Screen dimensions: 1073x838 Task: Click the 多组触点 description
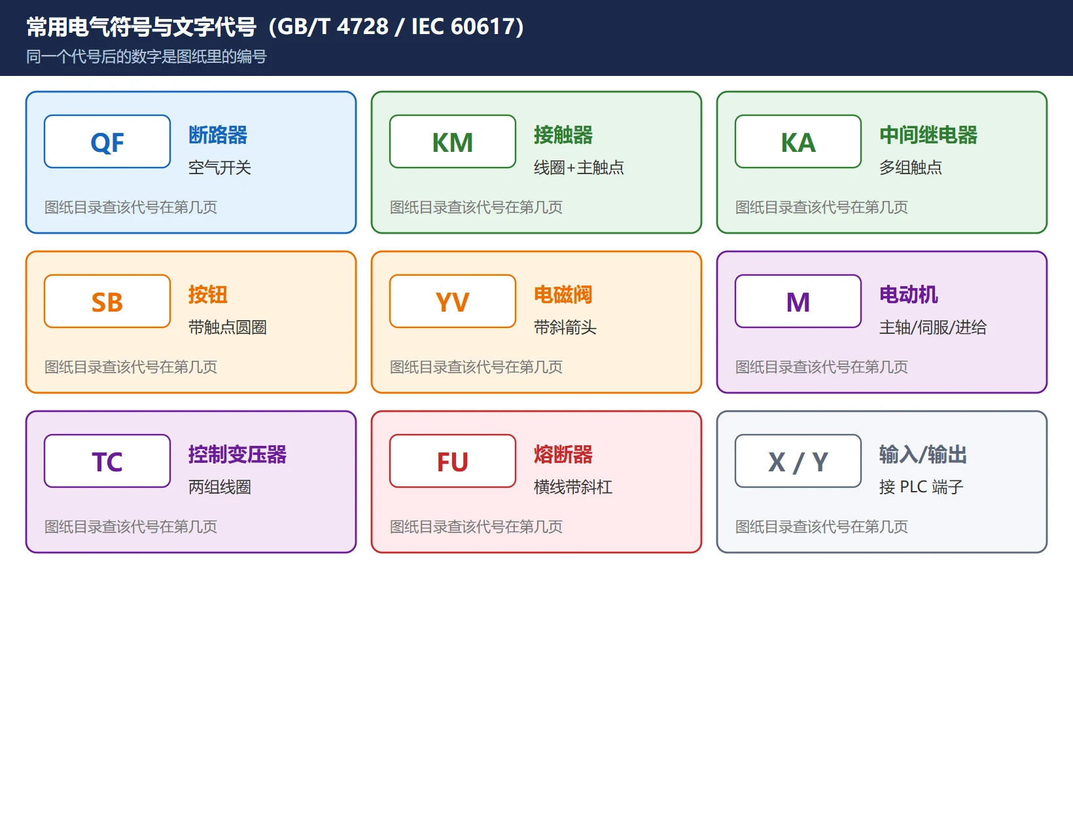pyautogui.click(x=911, y=168)
